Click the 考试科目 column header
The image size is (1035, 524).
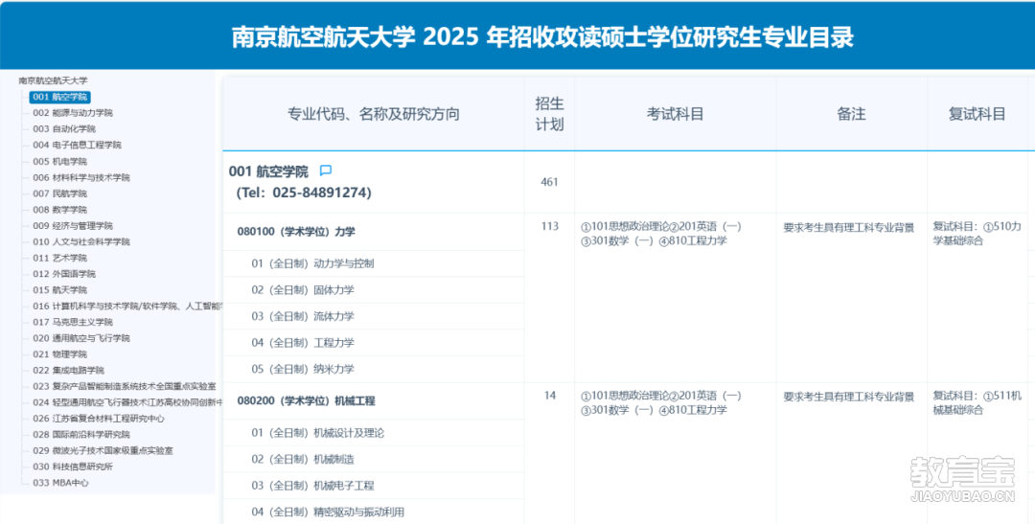(676, 114)
